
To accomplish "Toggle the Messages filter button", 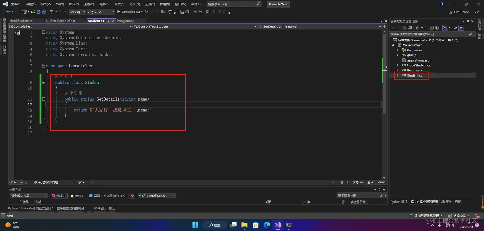I will 108,196.
